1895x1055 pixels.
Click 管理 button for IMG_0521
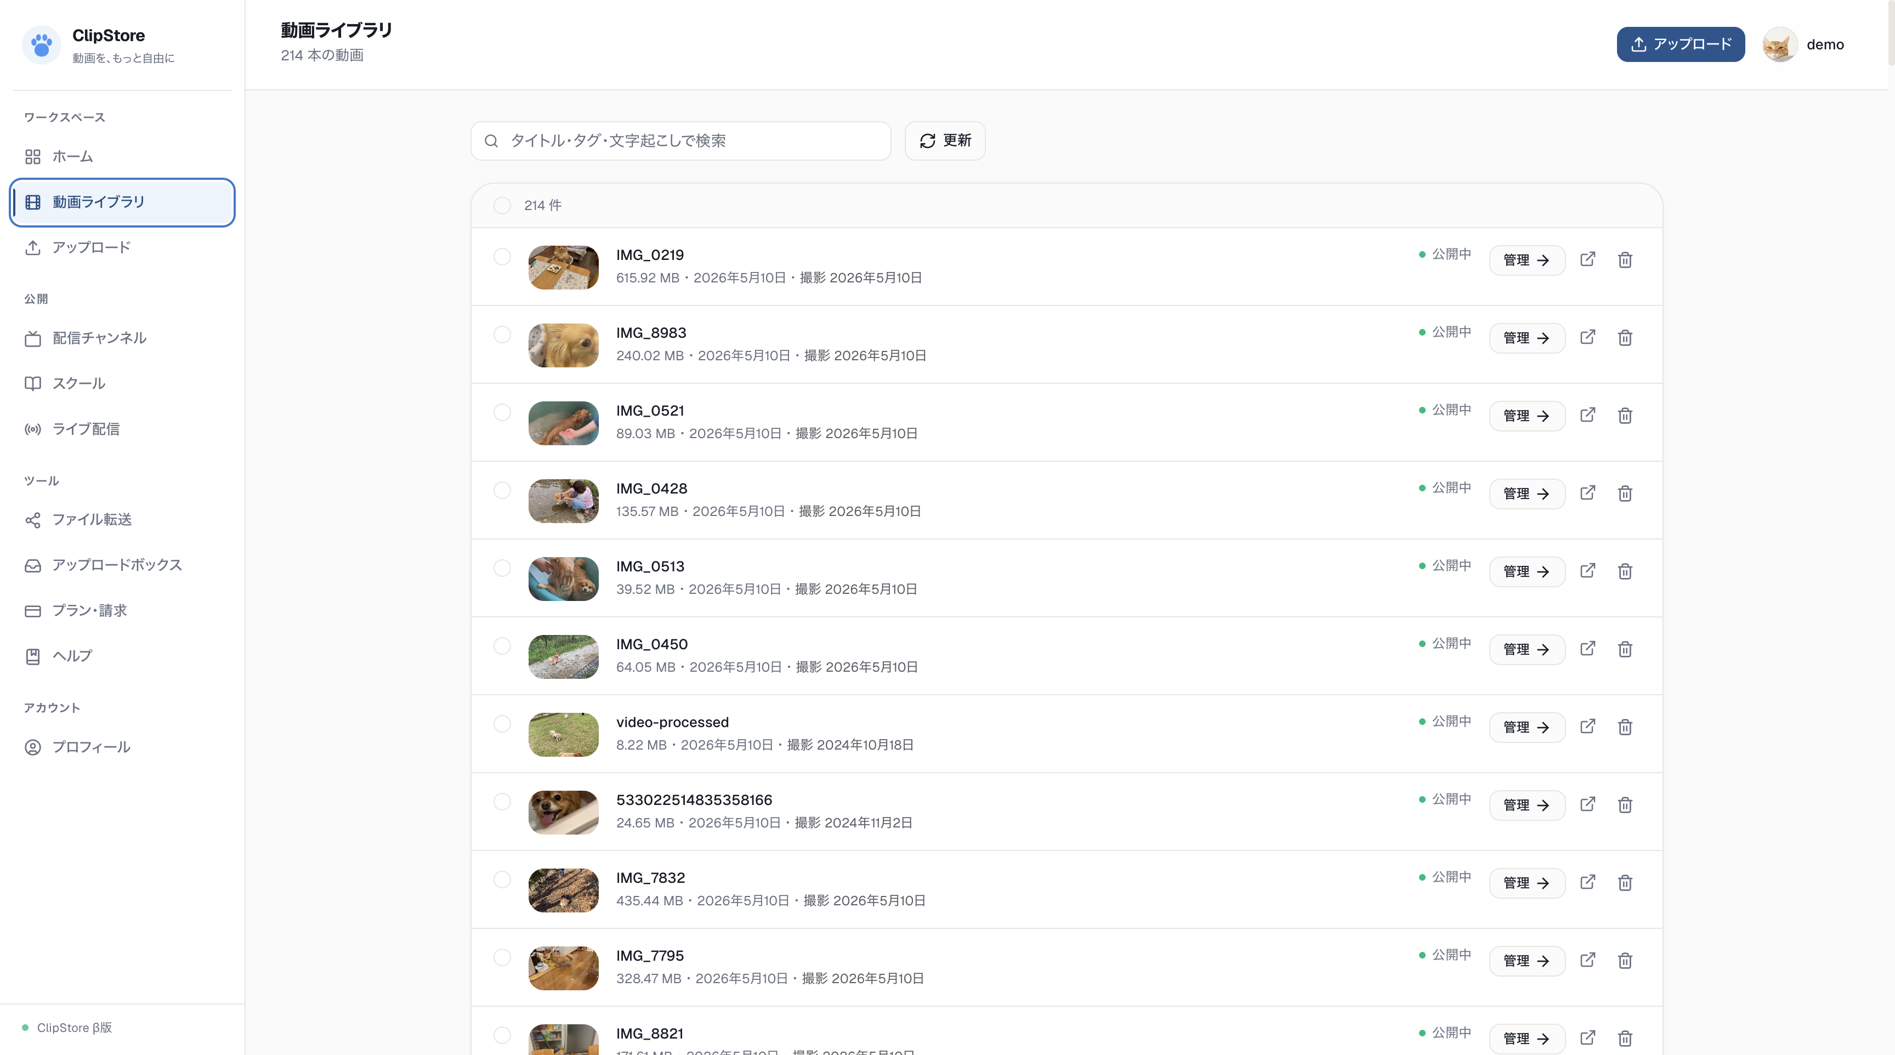coord(1527,416)
